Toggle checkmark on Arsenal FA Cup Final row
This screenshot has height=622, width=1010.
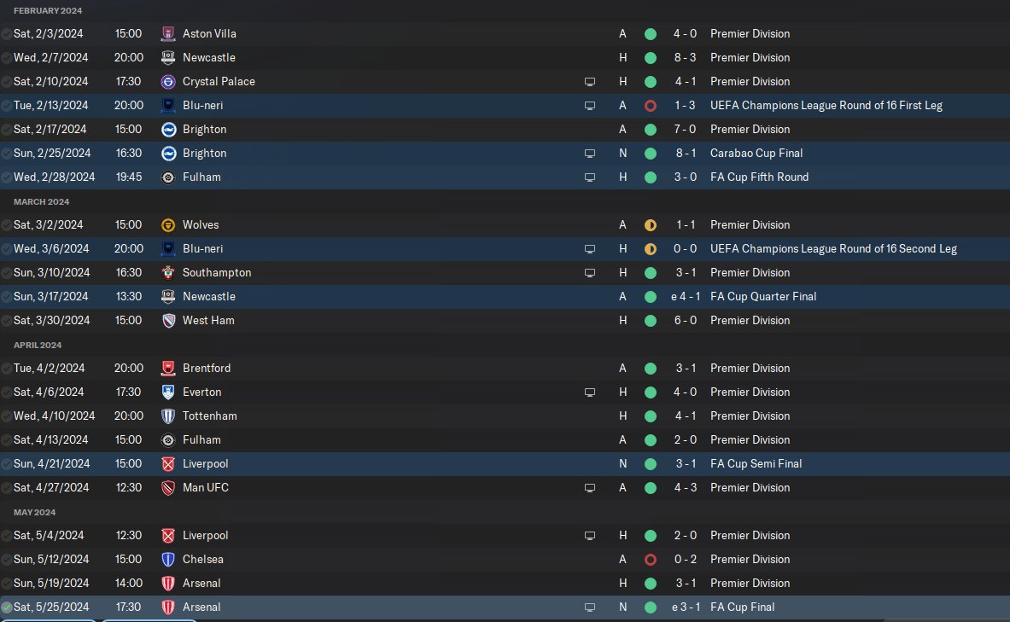click(7, 607)
